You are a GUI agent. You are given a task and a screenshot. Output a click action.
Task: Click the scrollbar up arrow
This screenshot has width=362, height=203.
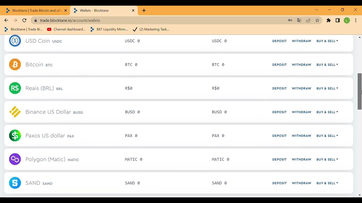pyautogui.click(x=360, y=37)
